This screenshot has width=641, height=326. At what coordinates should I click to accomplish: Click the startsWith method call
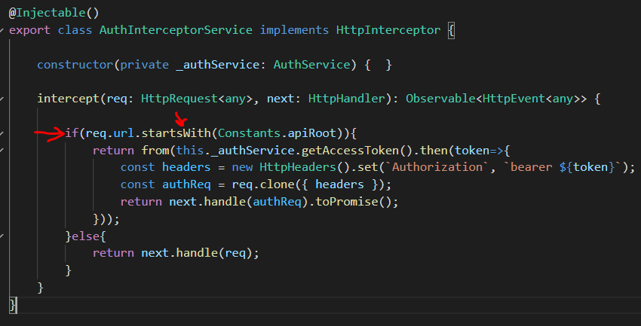coord(176,133)
